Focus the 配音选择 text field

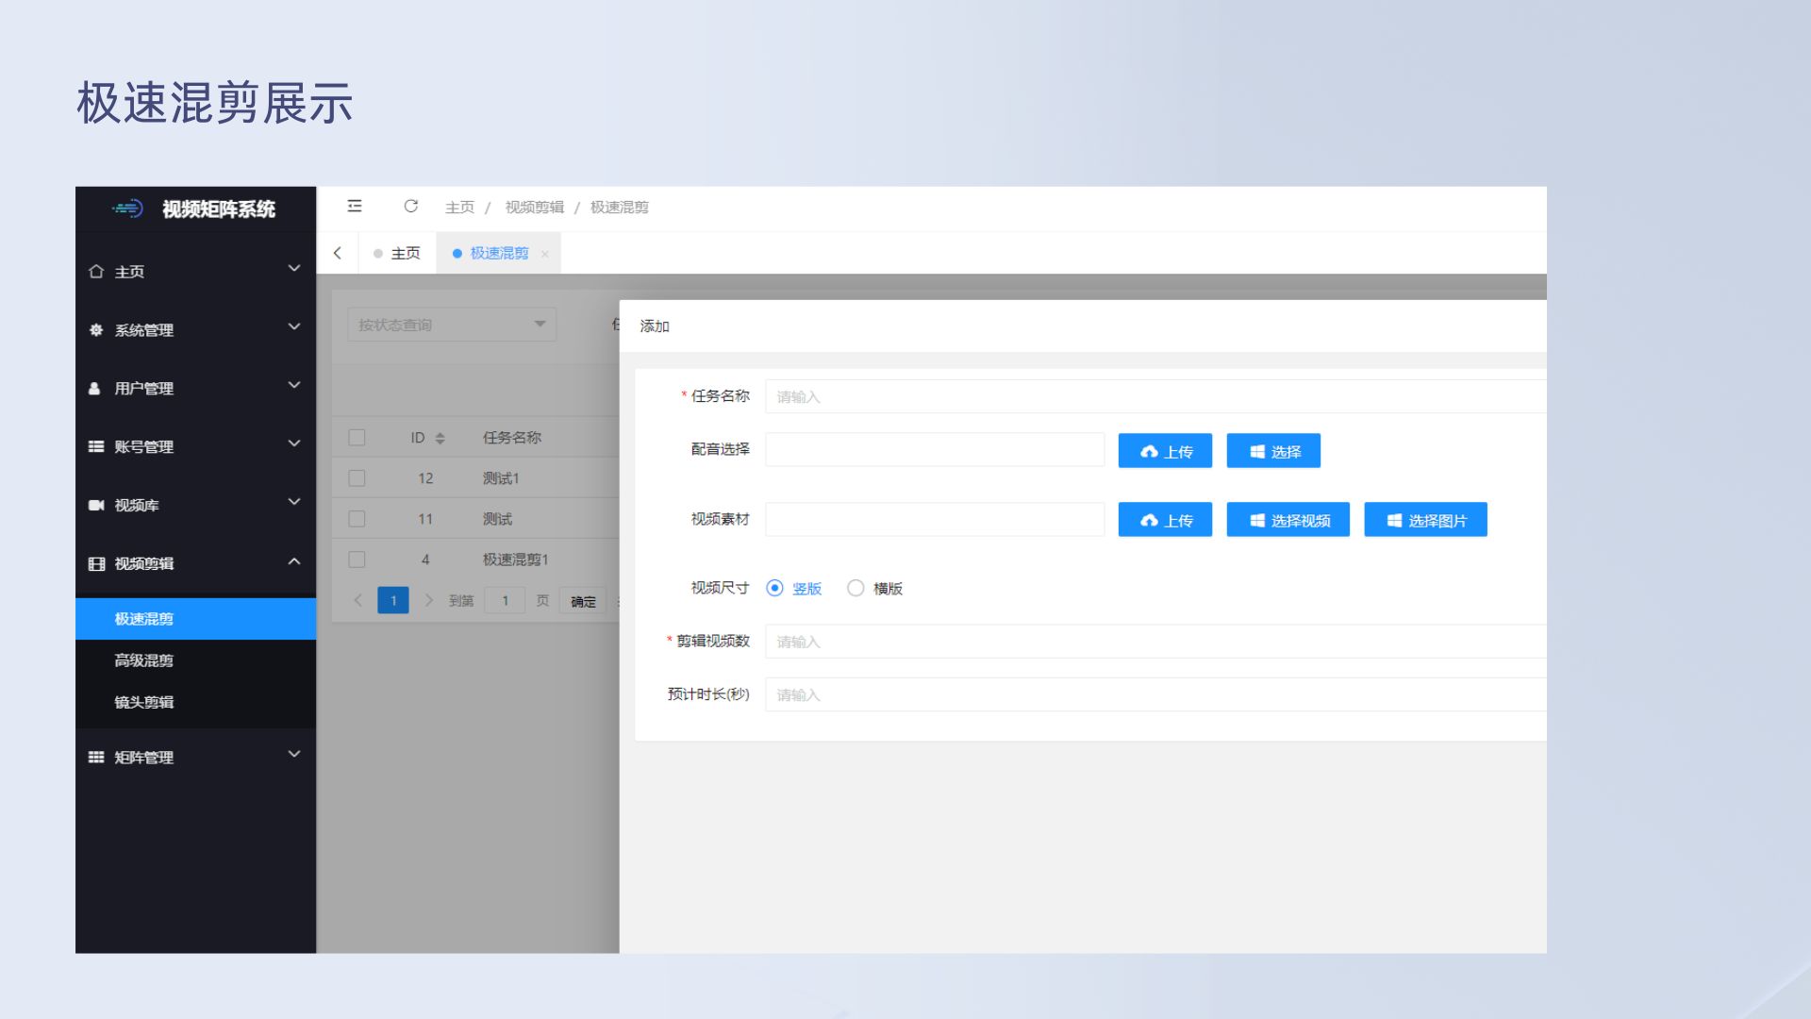click(x=935, y=450)
